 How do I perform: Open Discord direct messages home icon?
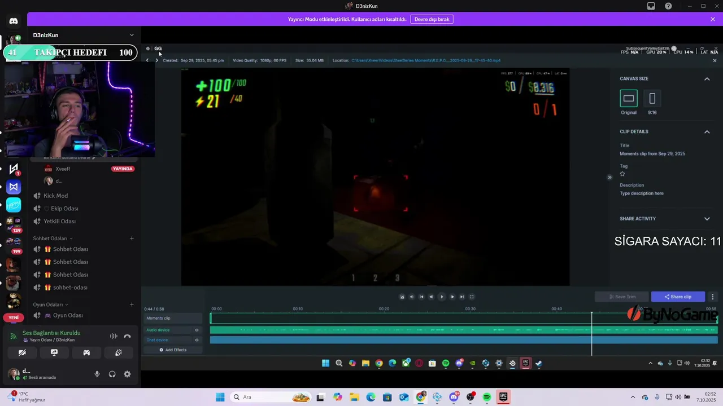[x=14, y=21]
